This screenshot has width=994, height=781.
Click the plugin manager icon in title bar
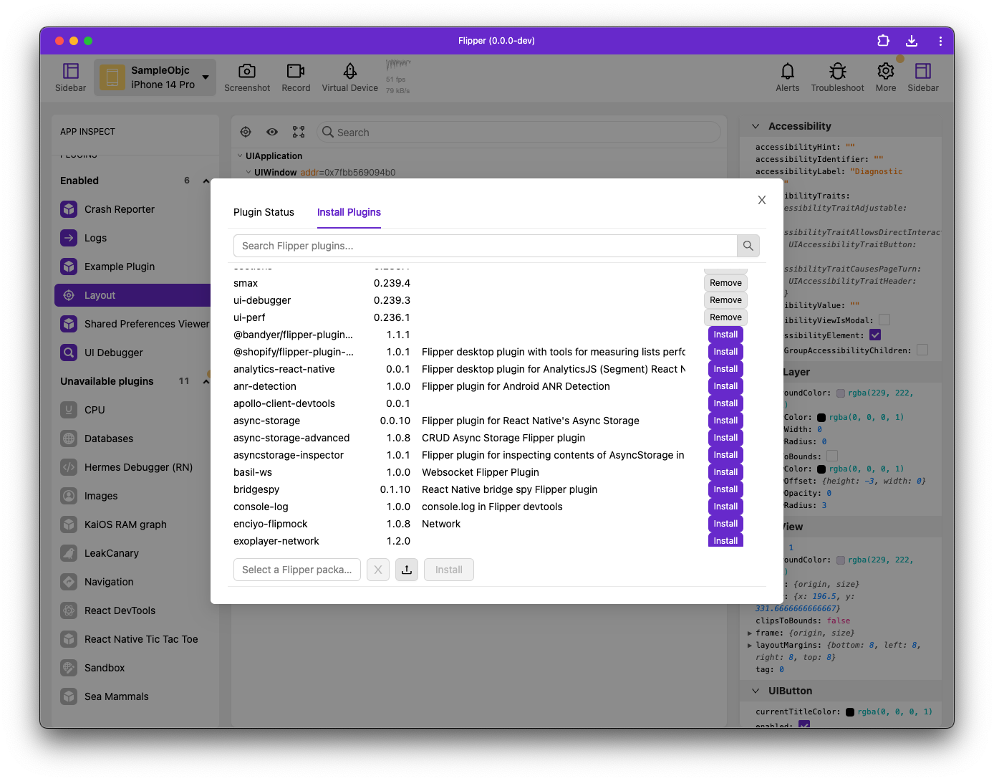pyautogui.click(x=883, y=41)
